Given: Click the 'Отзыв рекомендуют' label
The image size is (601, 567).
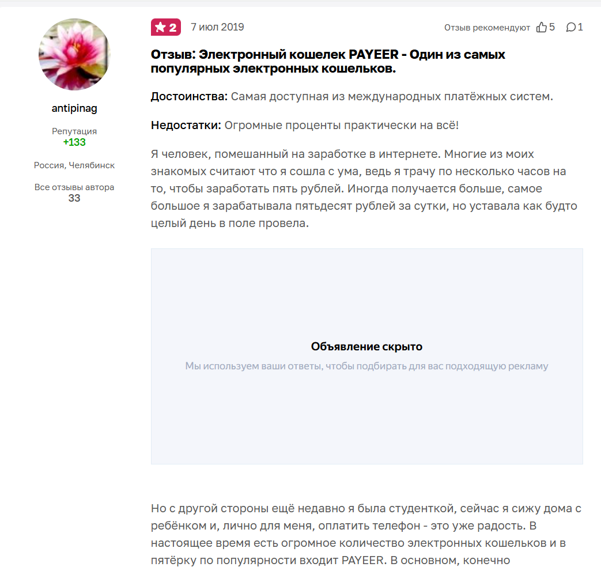Looking at the screenshot, I should 487,28.
